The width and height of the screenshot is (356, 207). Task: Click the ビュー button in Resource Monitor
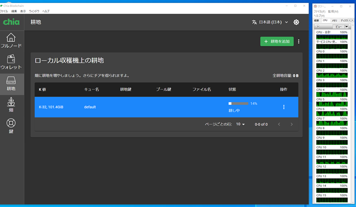339,27
